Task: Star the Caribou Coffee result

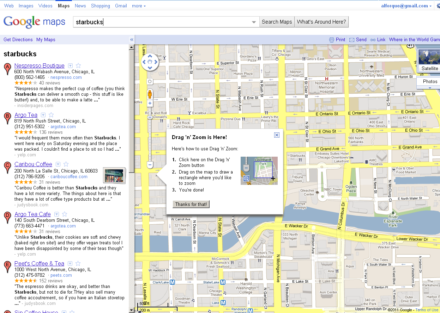Action: (66, 164)
